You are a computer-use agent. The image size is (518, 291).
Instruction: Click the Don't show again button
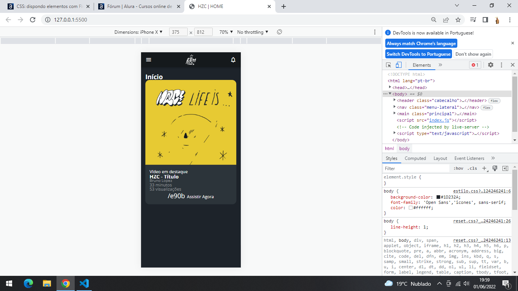(x=473, y=54)
